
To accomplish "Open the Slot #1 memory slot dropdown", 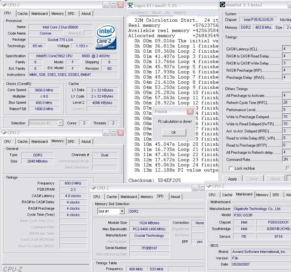I will (122, 211).
